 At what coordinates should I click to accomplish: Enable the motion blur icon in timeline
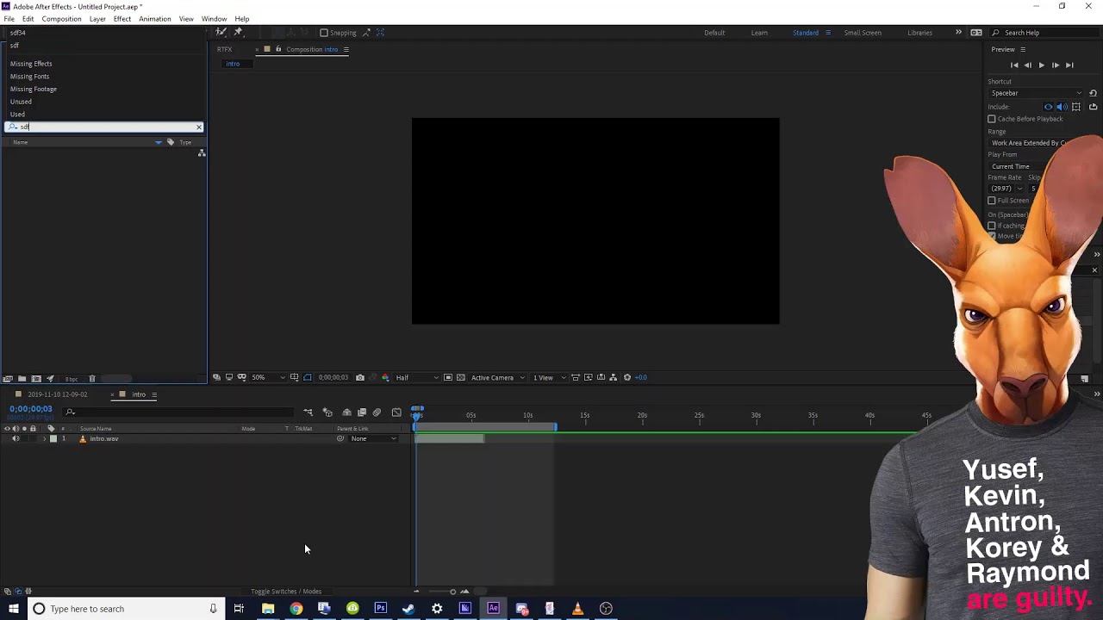click(x=377, y=412)
